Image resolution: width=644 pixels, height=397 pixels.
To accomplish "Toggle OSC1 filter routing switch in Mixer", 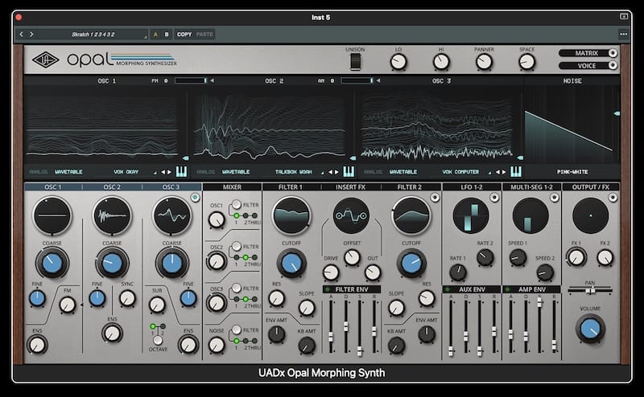I will pos(237,204).
